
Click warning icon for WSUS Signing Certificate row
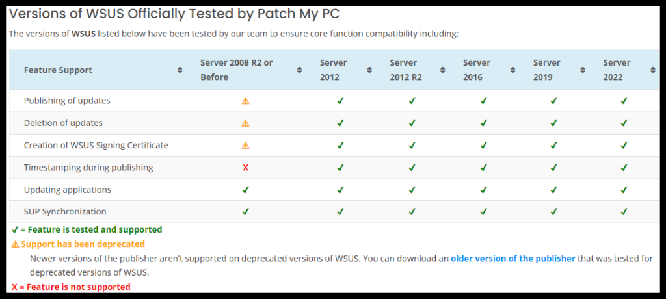tap(245, 145)
